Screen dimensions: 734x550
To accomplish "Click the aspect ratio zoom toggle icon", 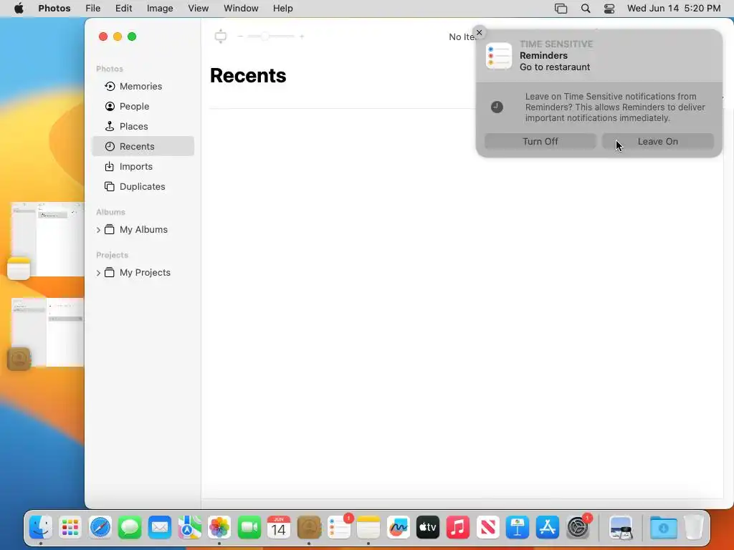I will (x=221, y=36).
